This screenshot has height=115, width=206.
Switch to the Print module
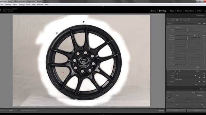[199, 11]
